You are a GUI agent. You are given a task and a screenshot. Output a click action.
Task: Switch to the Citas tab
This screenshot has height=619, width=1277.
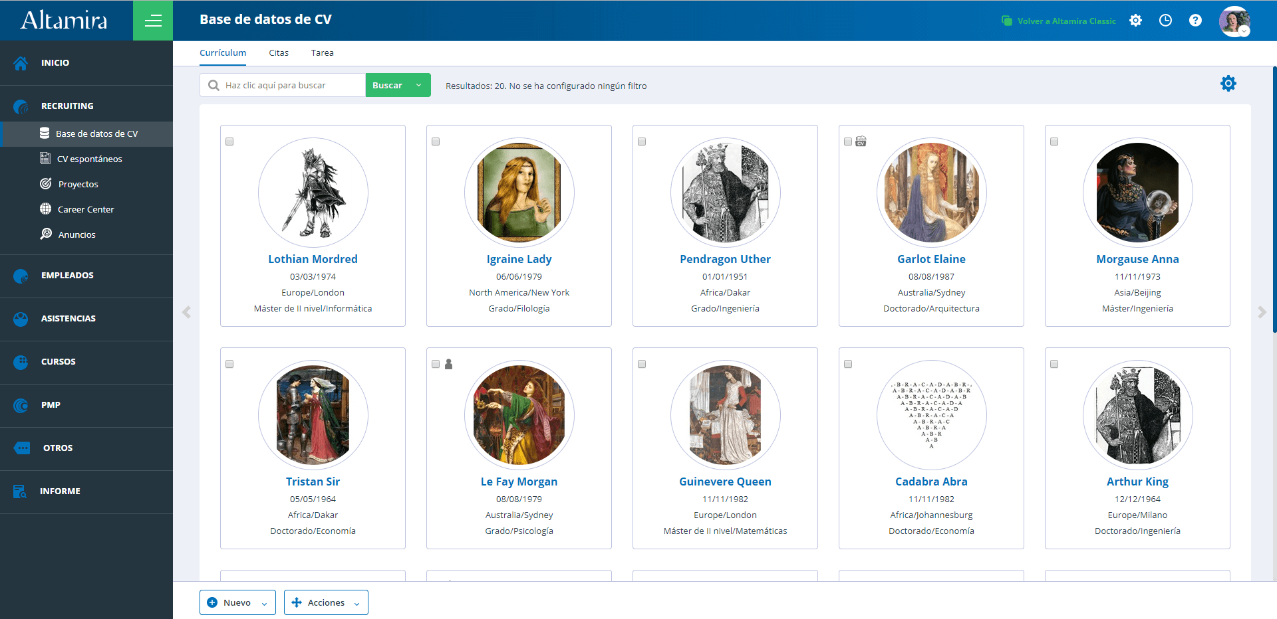pos(279,53)
